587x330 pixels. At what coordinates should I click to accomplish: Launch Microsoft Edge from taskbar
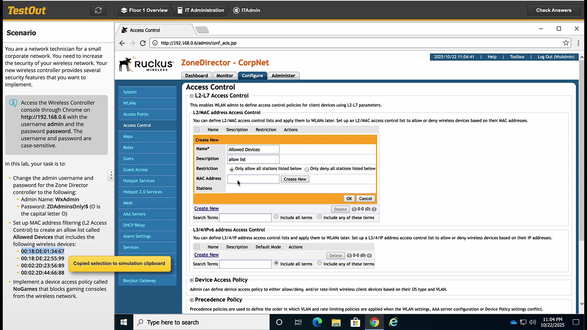(317, 322)
